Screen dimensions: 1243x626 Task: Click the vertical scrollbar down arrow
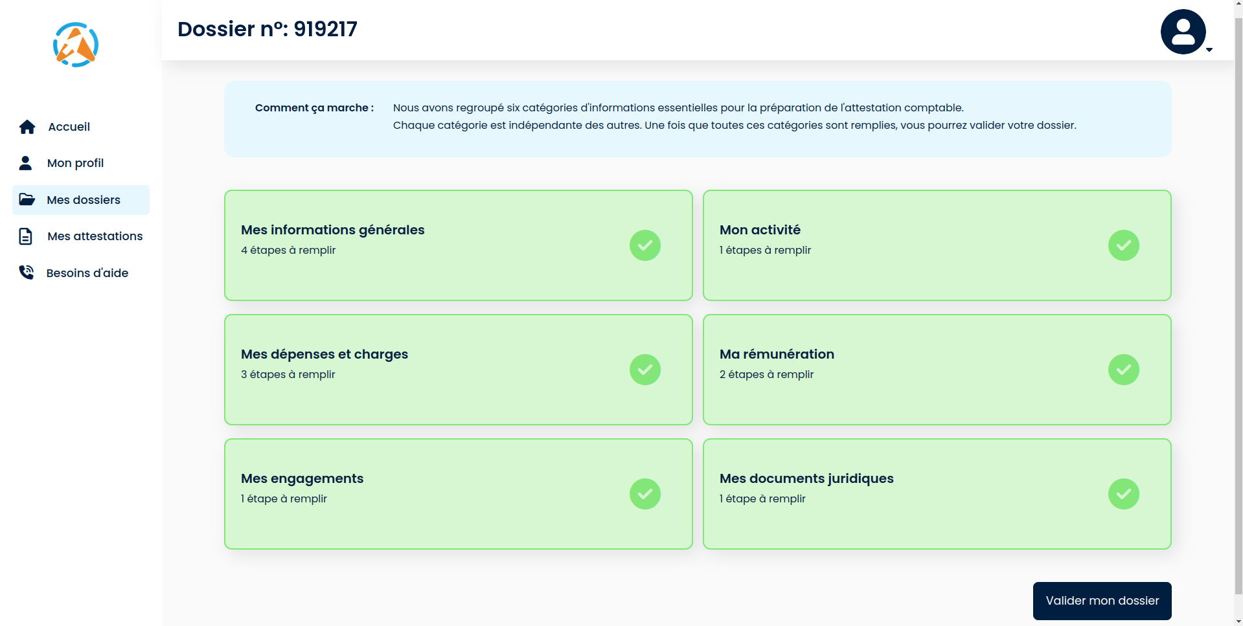point(1238,621)
